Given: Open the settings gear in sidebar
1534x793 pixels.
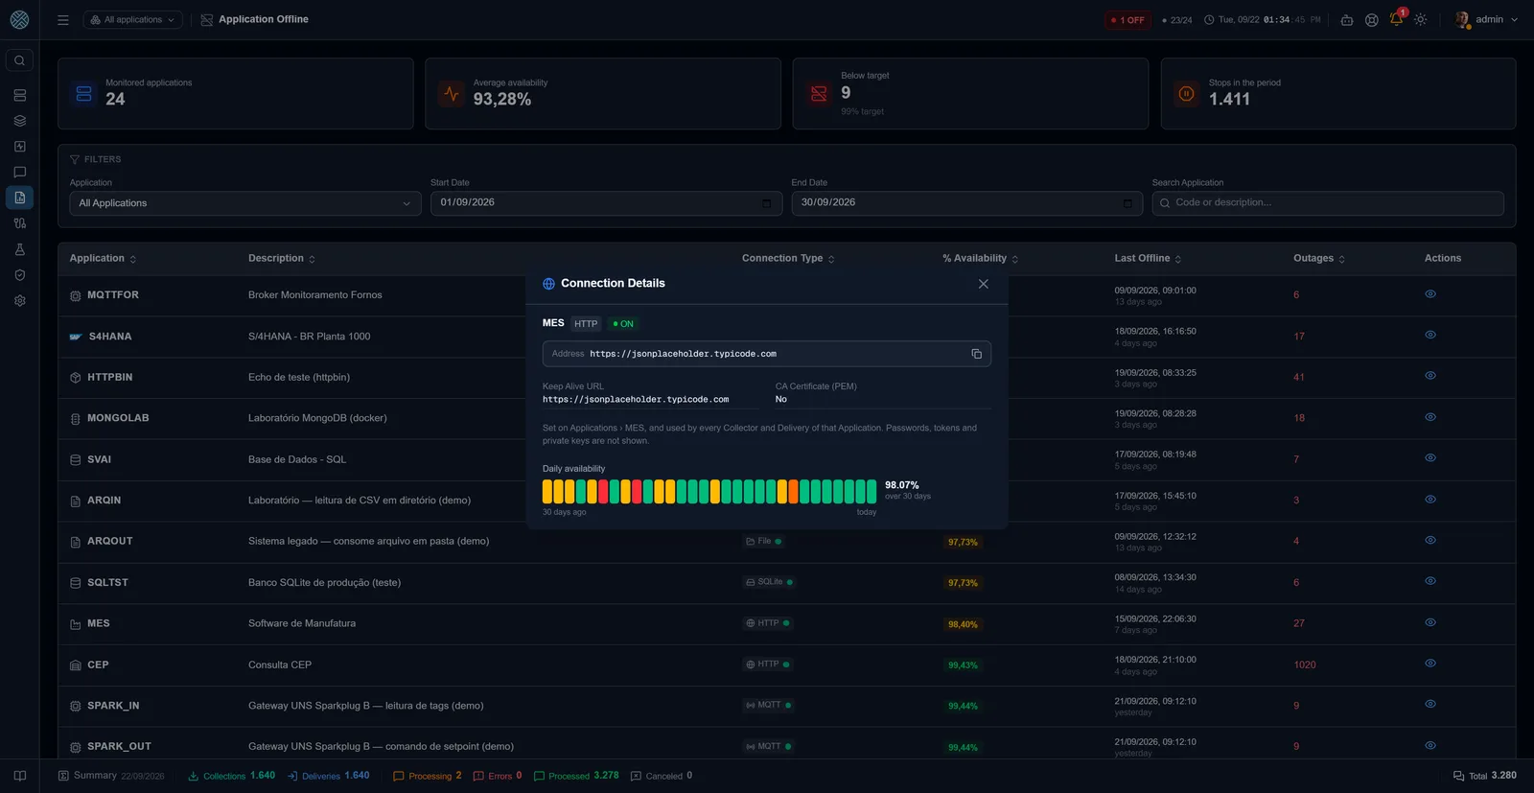Looking at the screenshot, I should pyautogui.click(x=19, y=300).
